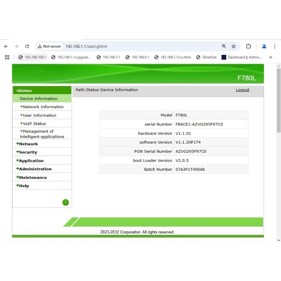
Task: Expand the Network menu section
Action: (x=28, y=144)
